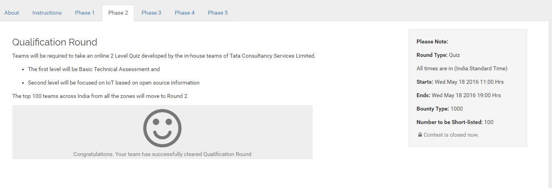Switch to the Instructions tab
The height and width of the screenshot is (188, 552).
(47, 13)
